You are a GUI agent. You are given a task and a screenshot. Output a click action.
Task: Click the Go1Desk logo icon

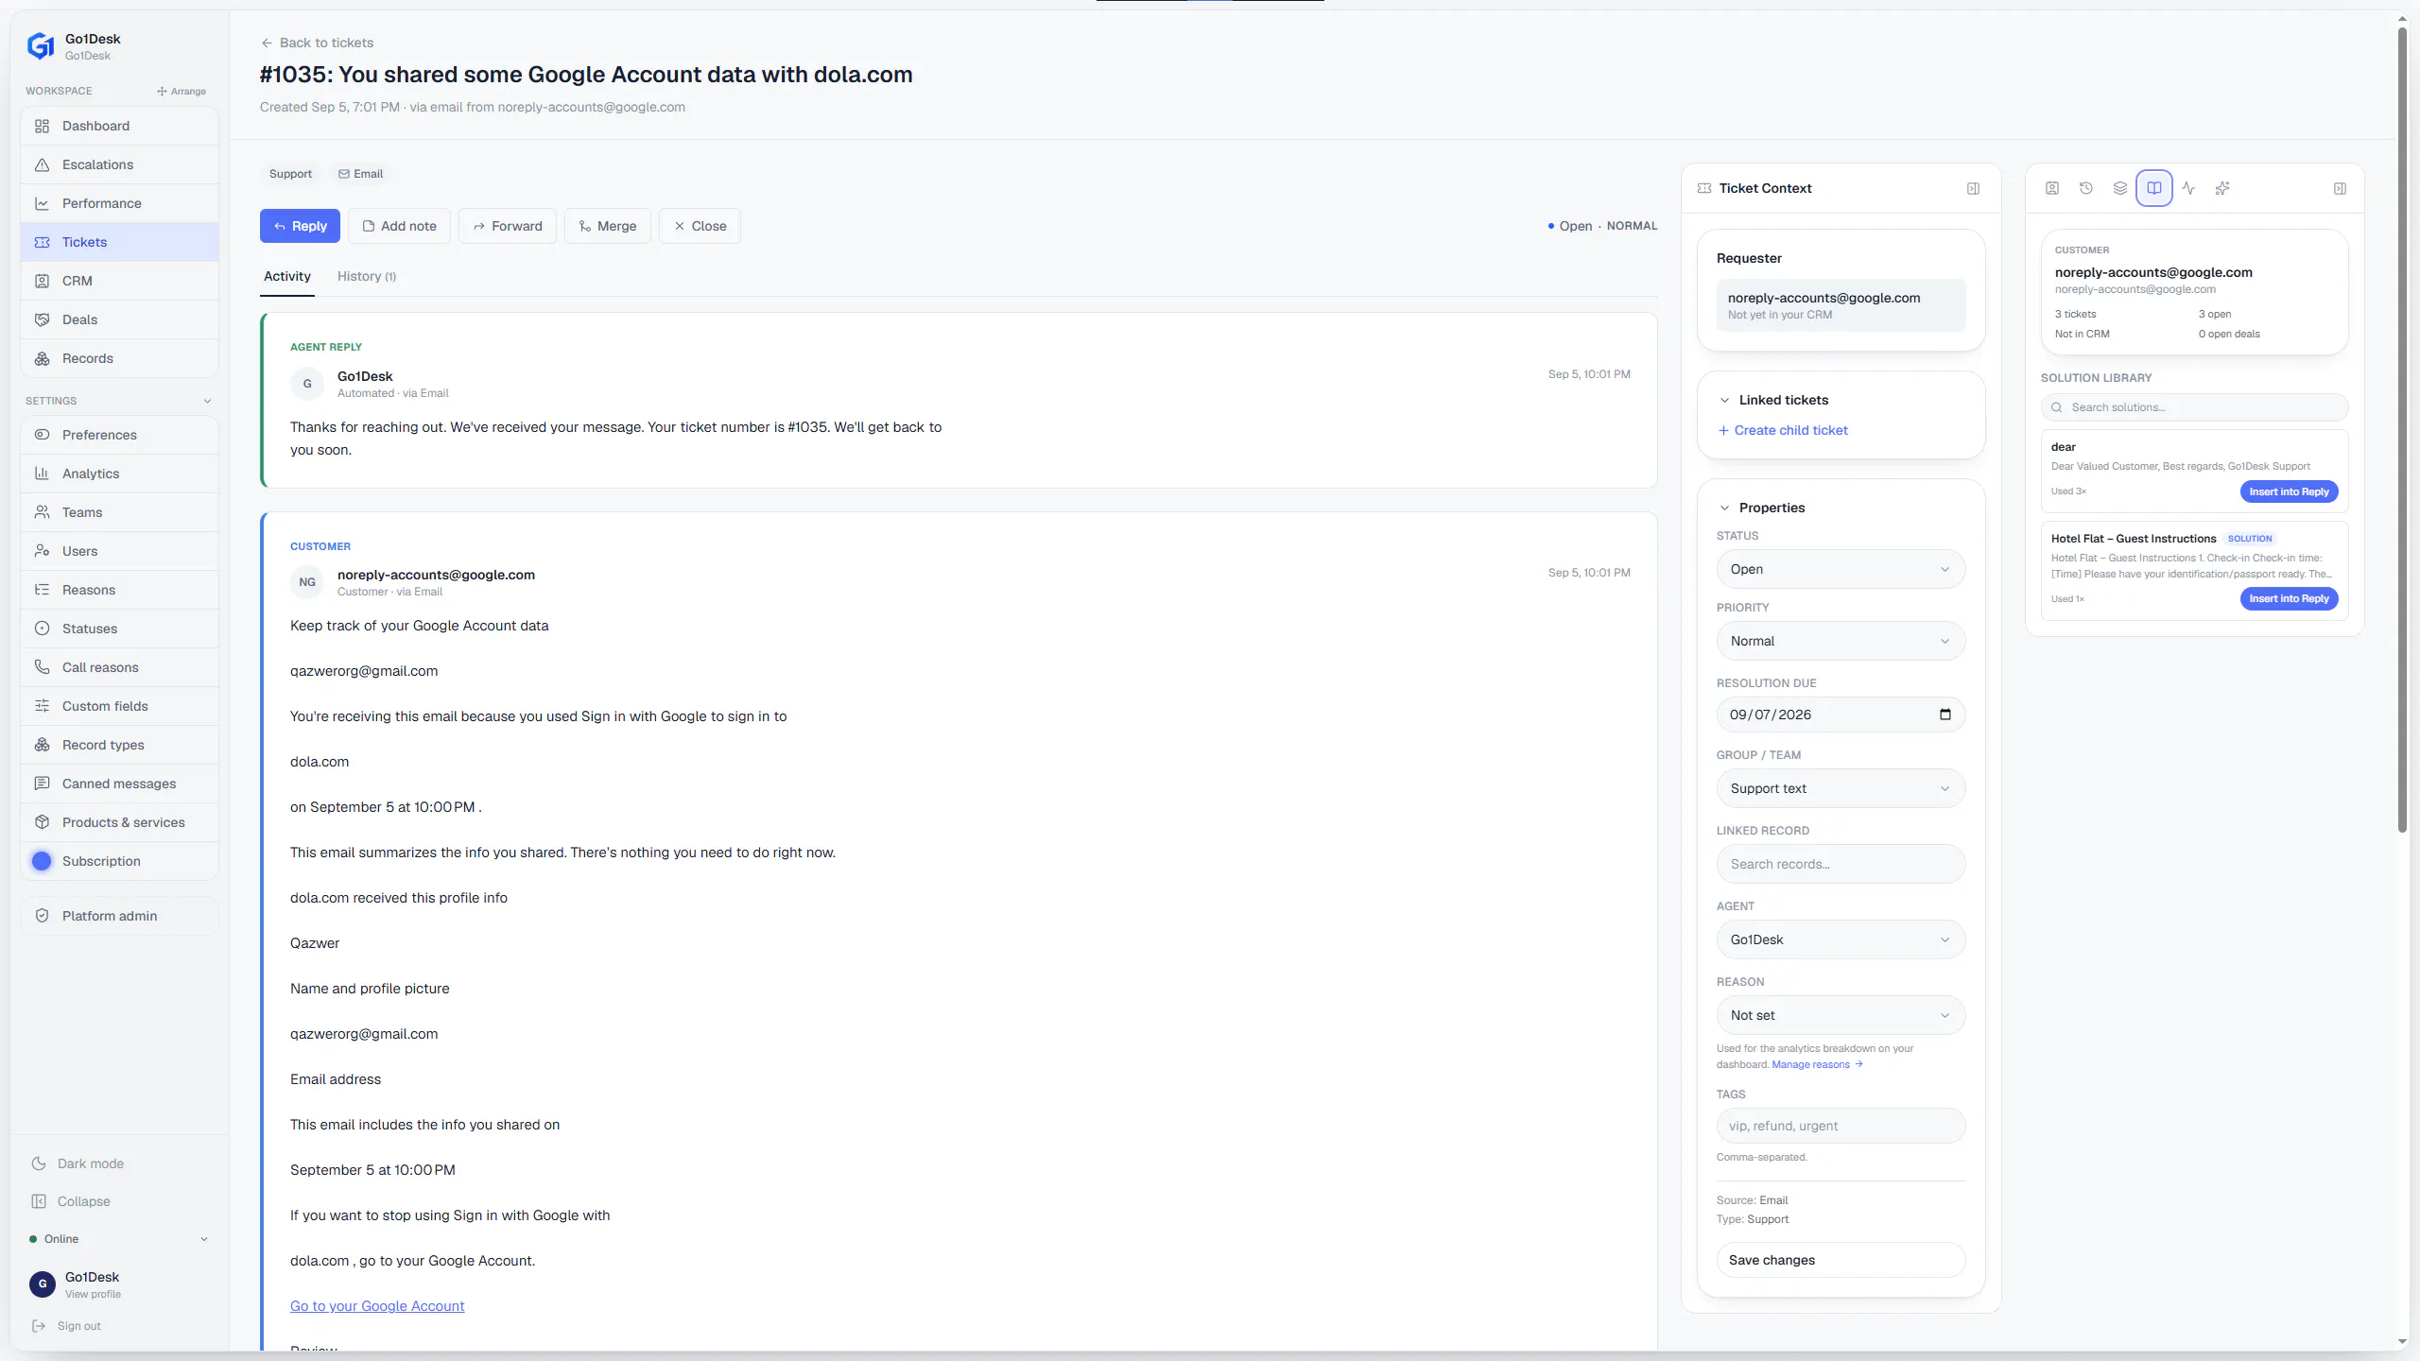click(x=41, y=45)
